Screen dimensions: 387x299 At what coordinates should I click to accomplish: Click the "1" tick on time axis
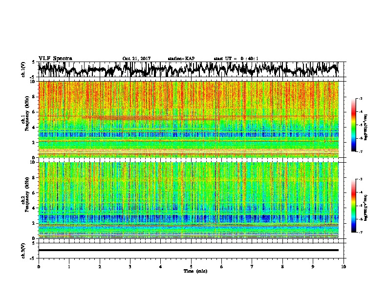click(x=69, y=266)
